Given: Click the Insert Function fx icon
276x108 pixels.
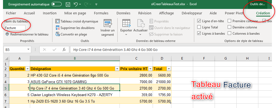Looking at the screenshot, I should (64, 50).
